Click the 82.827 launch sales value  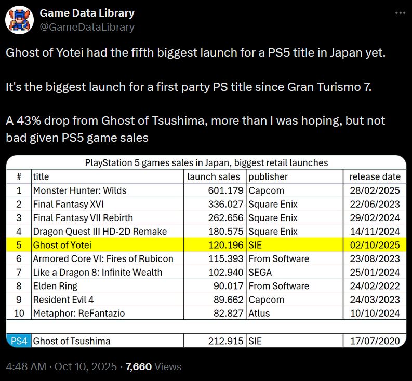click(x=228, y=313)
